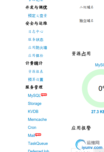This screenshot has height=152, width=104.
Task: Open Mail service link
Action: coord(31,135)
